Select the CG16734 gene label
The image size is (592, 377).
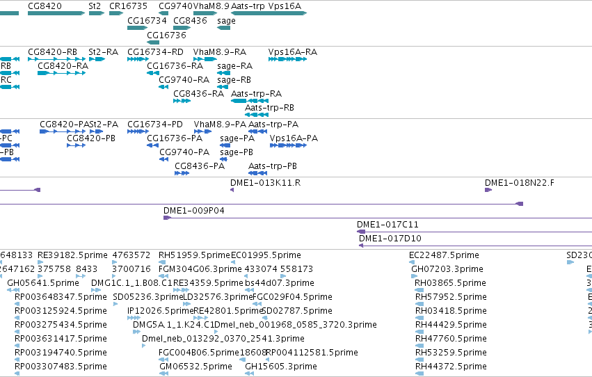tap(147, 20)
